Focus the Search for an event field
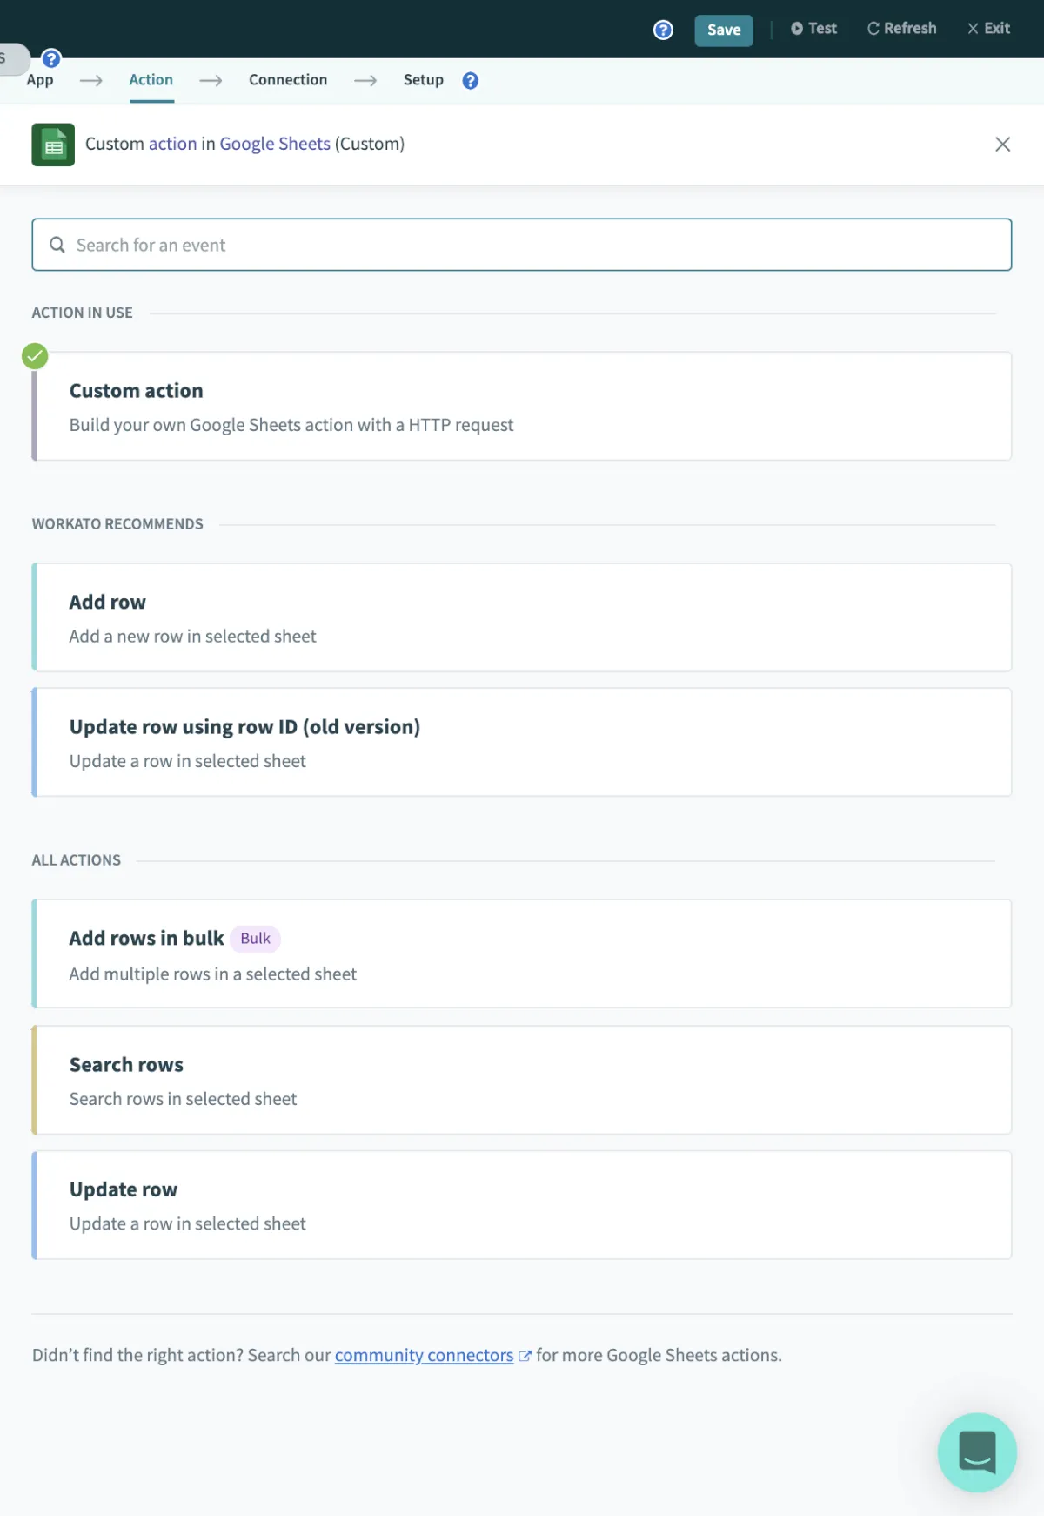1044x1516 pixels. click(522, 245)
